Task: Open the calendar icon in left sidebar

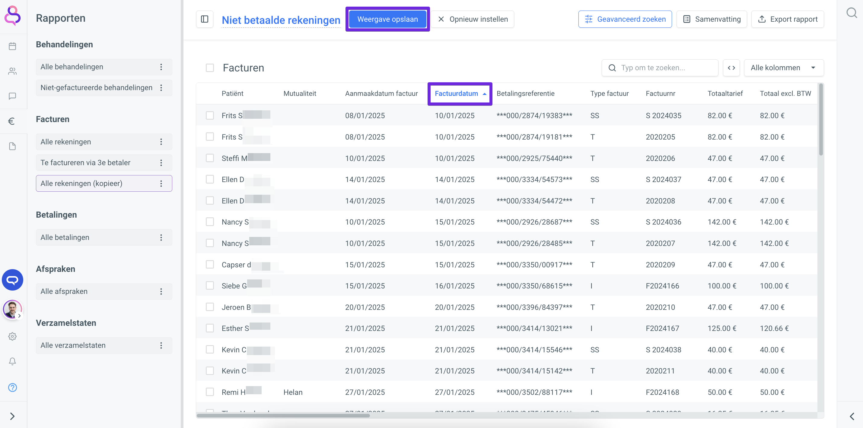Action: [12, 46]
